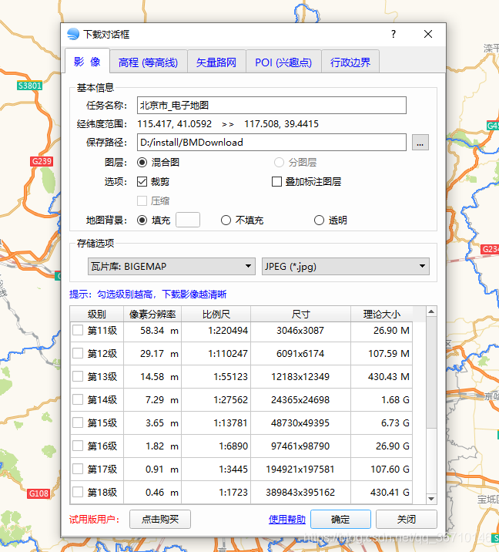Image resolution: width=499 pixels, height=552 pixels.
Task: Open the 行政边界 tab
Action: tap(350, 62)
